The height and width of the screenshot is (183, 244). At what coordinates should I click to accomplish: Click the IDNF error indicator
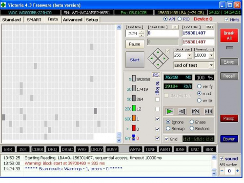point(180,149)
